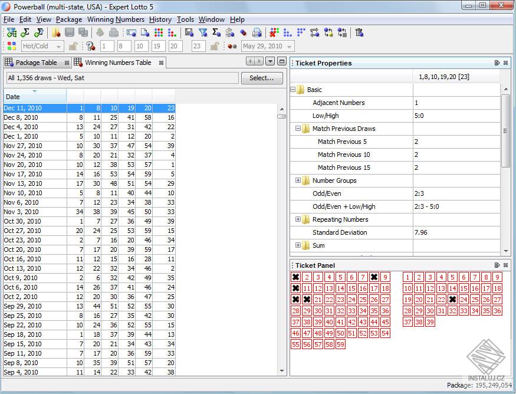The image size is (516, 394).
Task: Click the printer toolbar icon with ball
Action: 257,32
